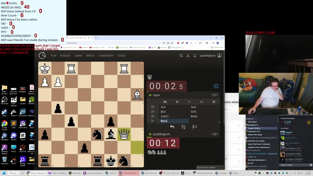Open the Discord desktop shortcut
The width and height of the screenshot is (313, 176).
pyautogui.click(x=14, y=136)
